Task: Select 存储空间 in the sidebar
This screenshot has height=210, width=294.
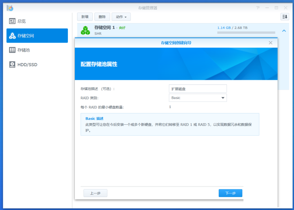Action: coord(37,36)
